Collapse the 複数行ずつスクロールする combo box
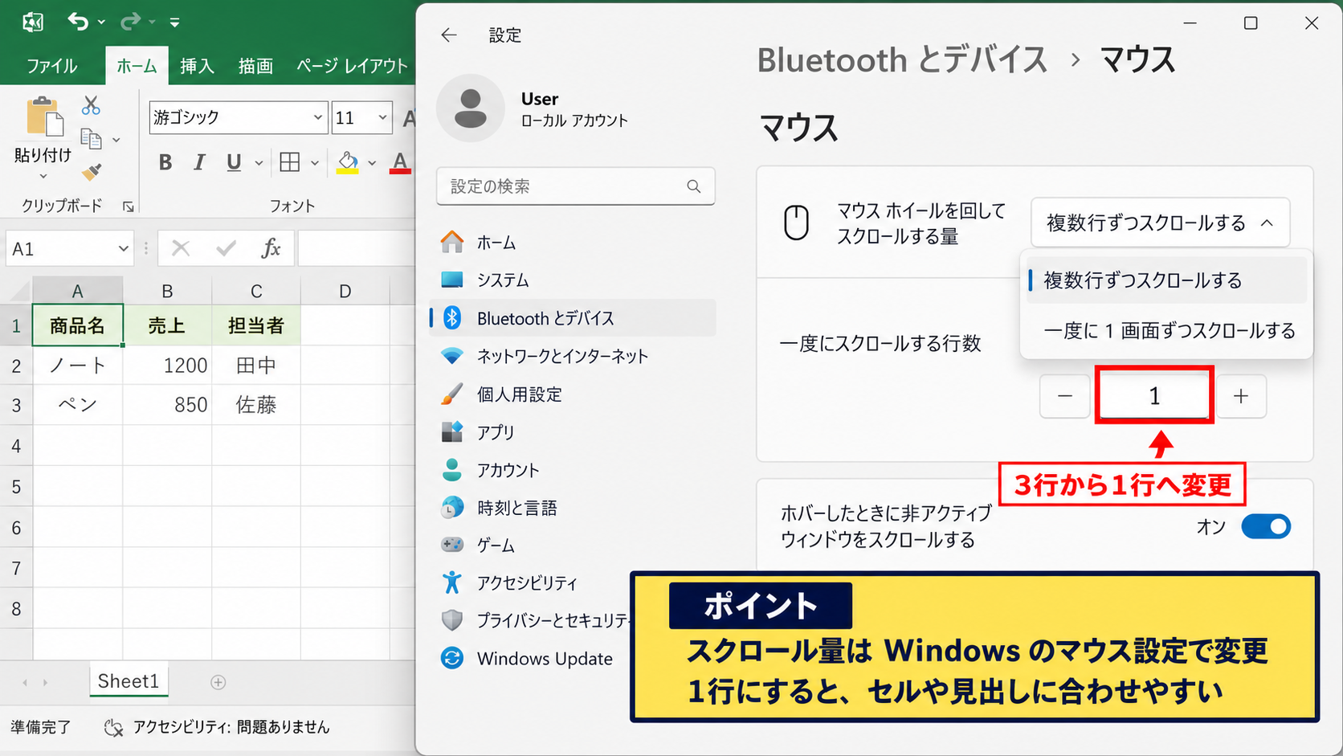Screen dimensions: 1343x756 pyautogui.click(x=1160, y=223)
